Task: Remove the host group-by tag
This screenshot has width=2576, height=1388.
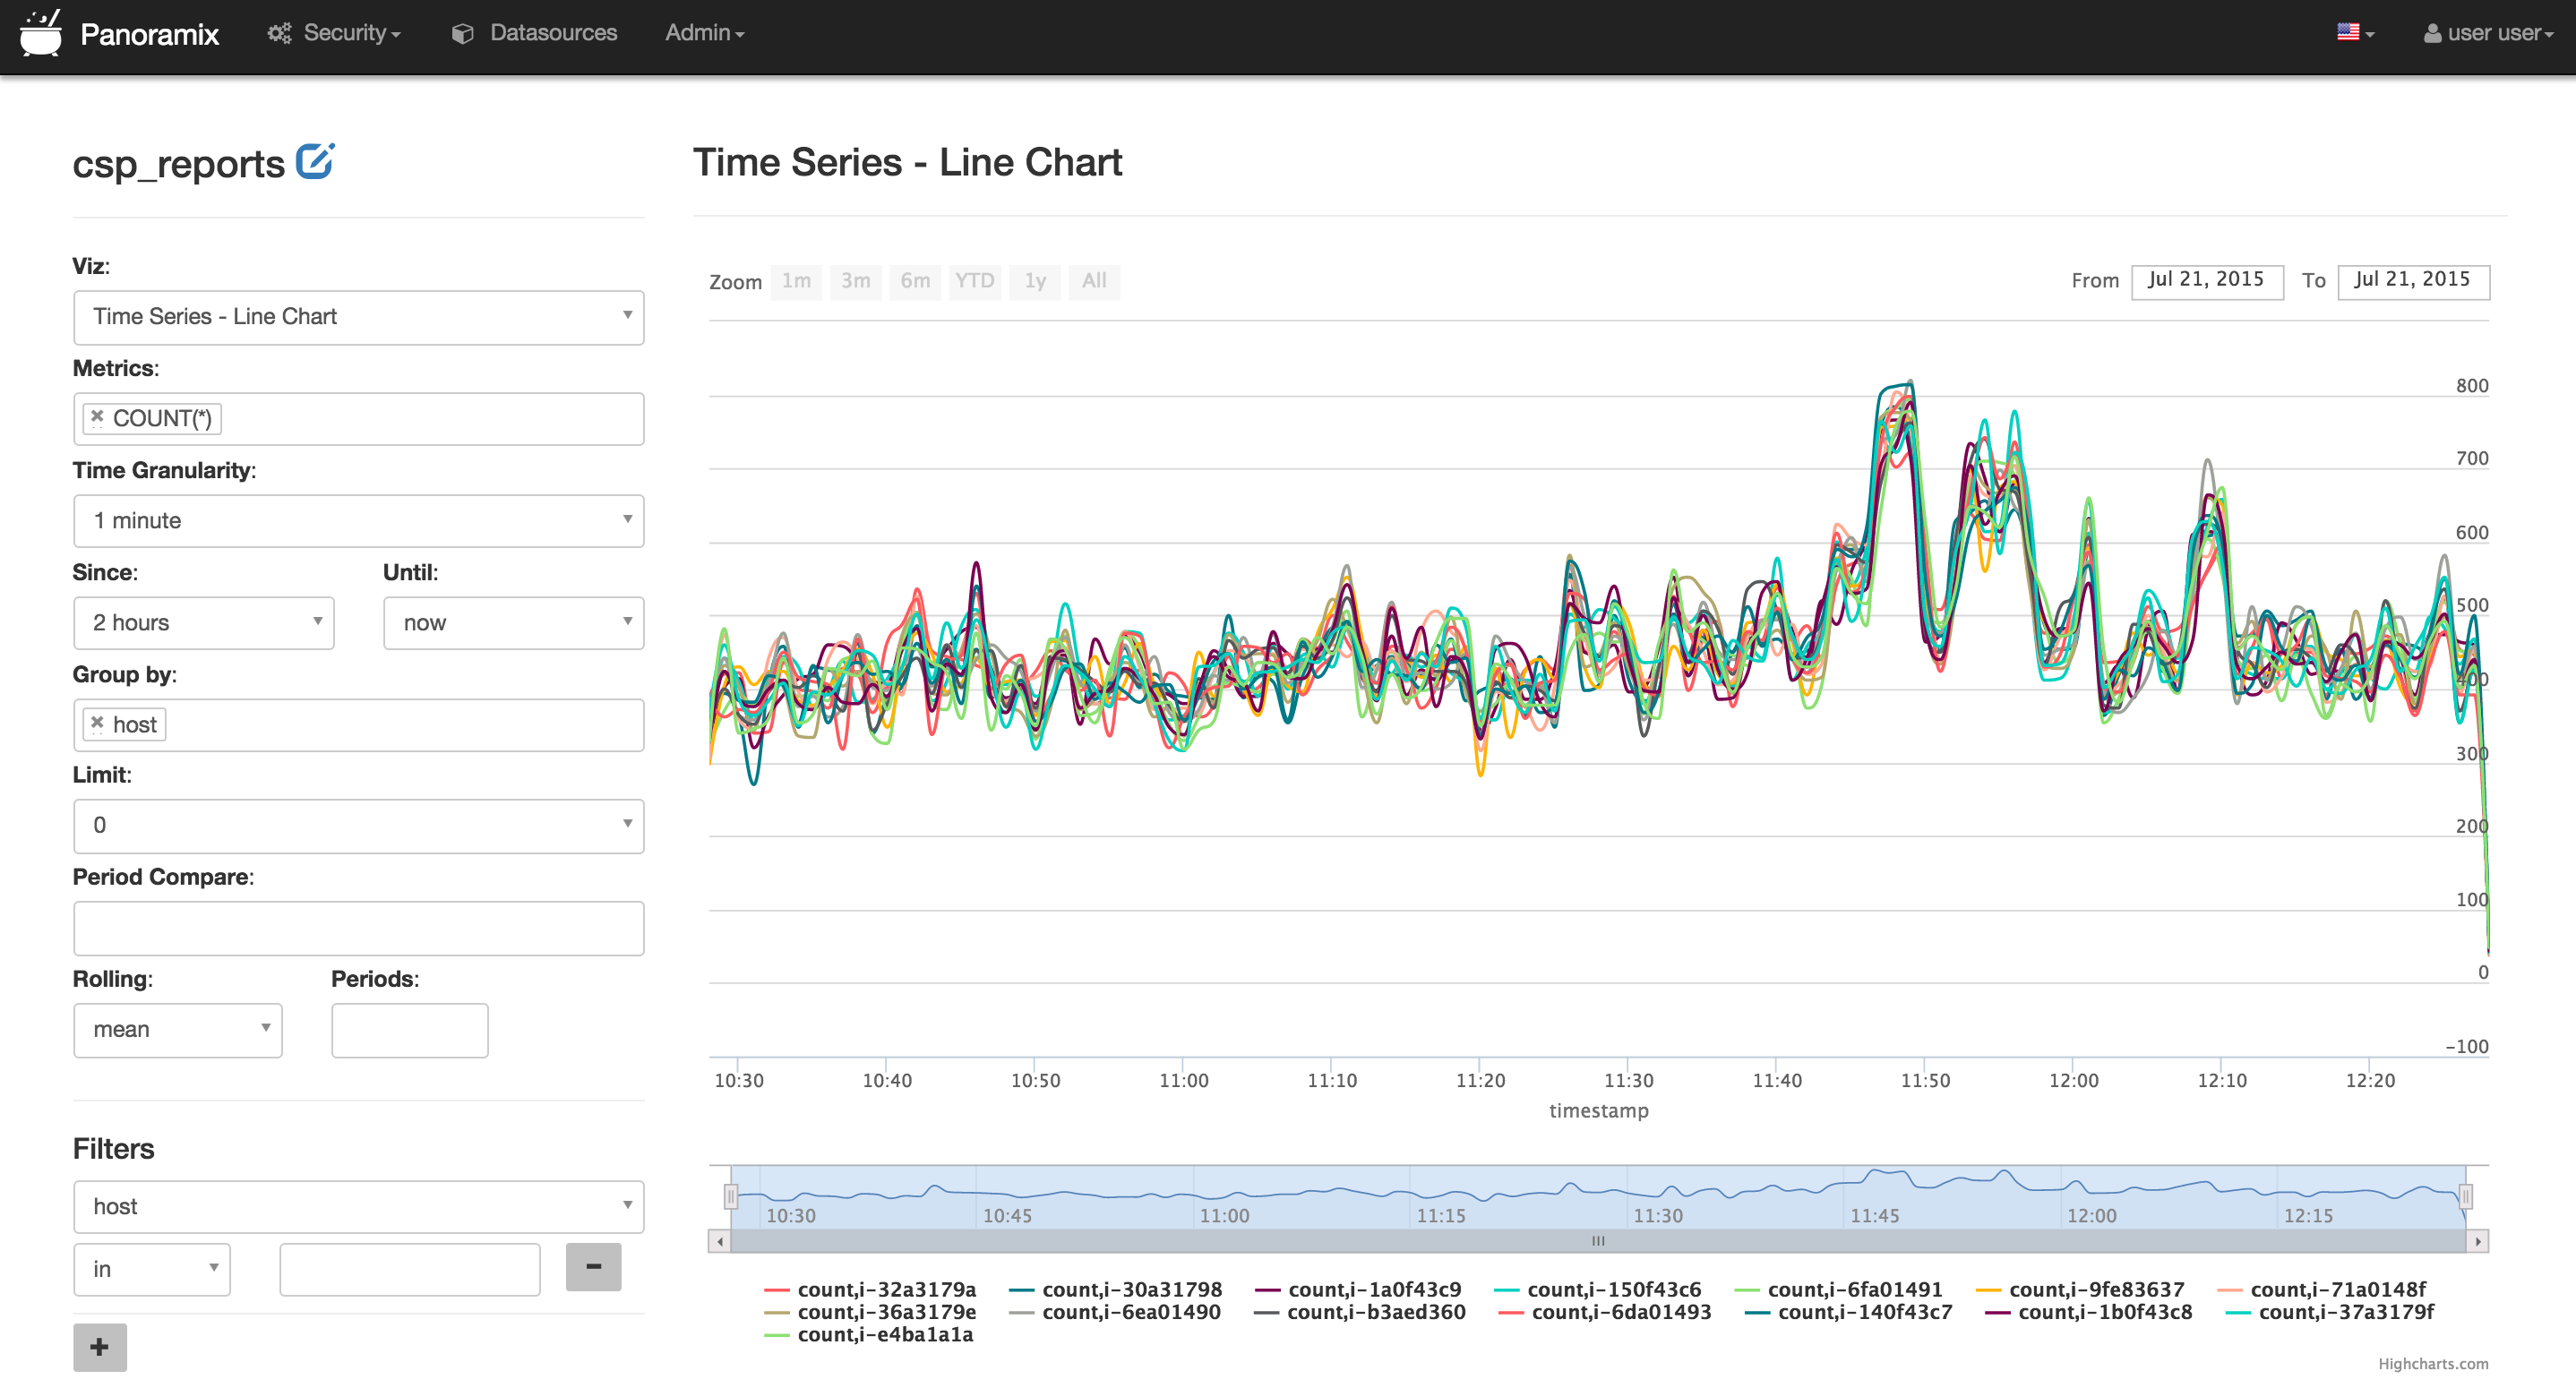Action: tap(97, 723)
